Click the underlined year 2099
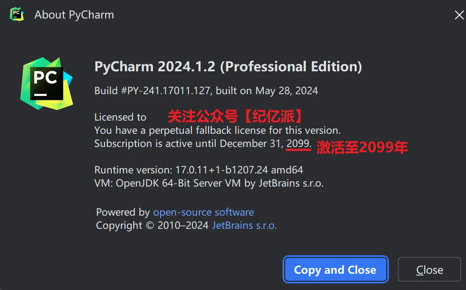Viewport: 466px width, 290px height. (298, 143)
